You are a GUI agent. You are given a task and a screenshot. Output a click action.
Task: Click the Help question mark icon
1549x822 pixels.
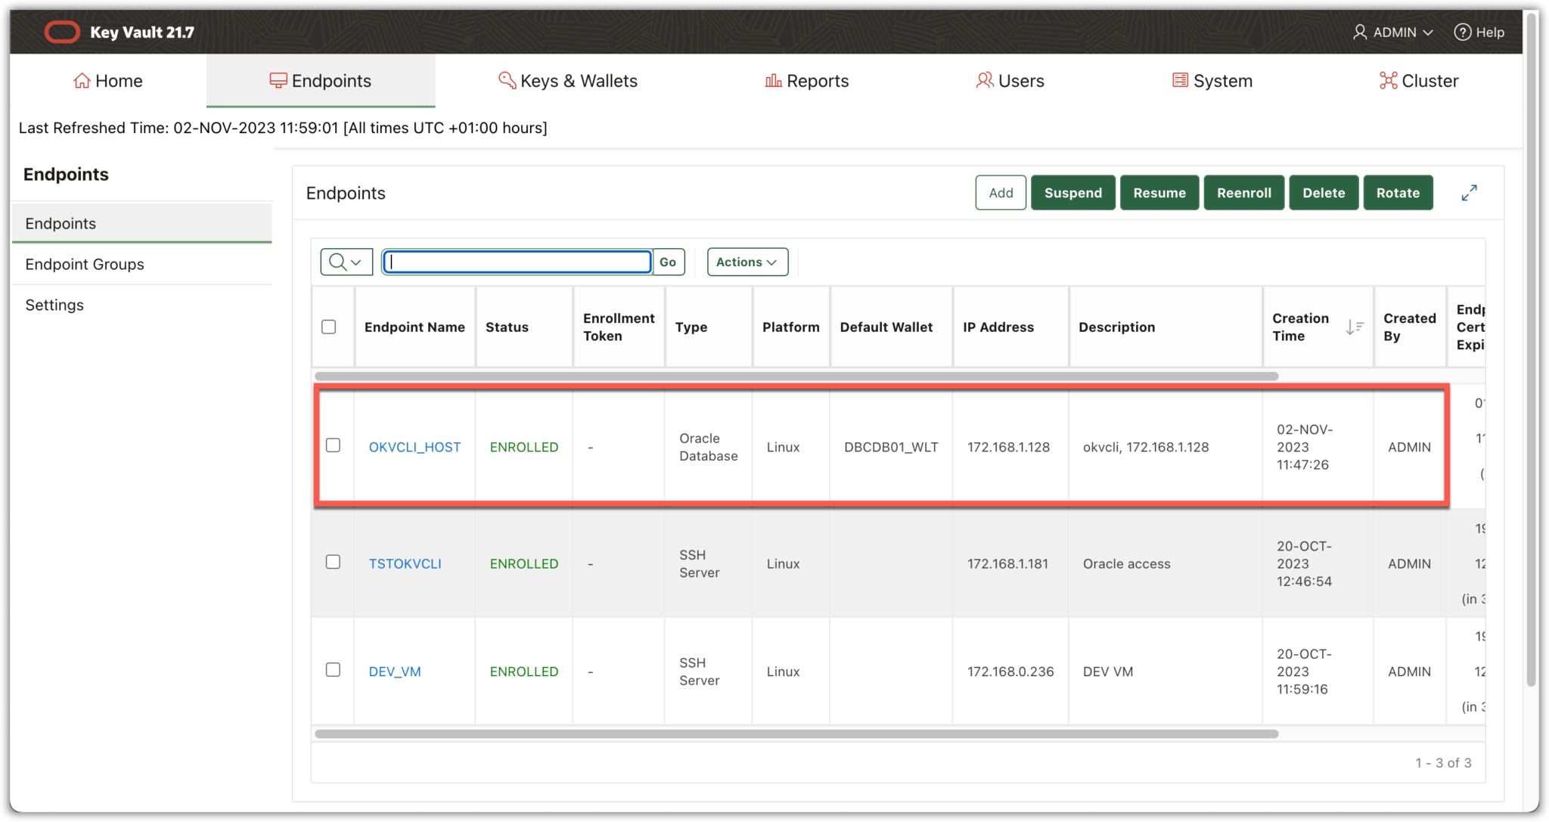[1463, 32]
